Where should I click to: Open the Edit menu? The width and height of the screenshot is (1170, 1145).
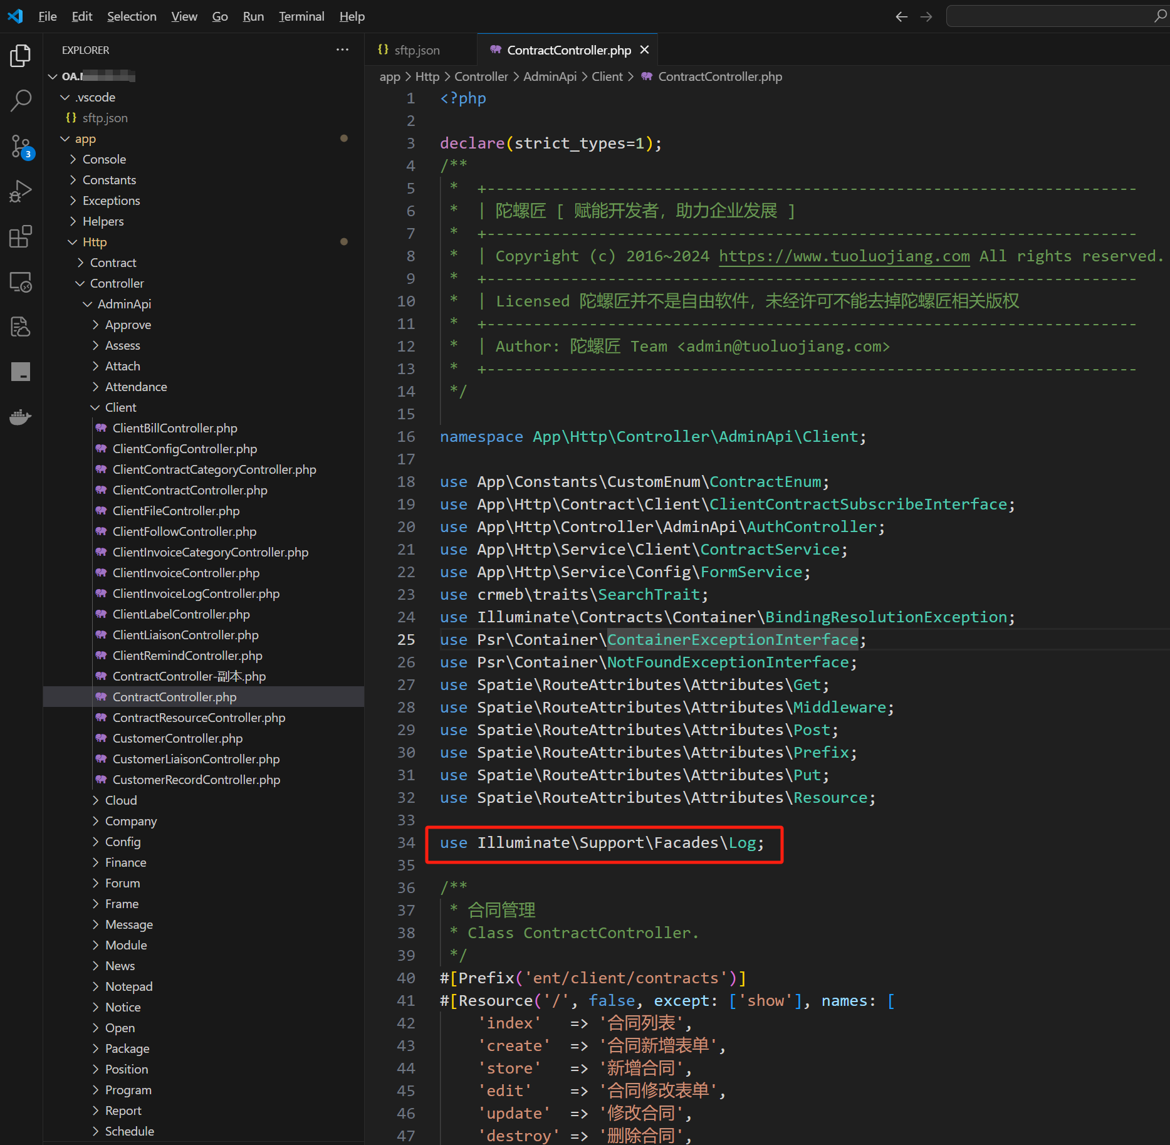(82, 16)
